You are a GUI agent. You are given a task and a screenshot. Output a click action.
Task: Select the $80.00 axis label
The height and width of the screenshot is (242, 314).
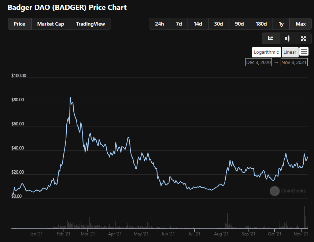tap(18, 100)
